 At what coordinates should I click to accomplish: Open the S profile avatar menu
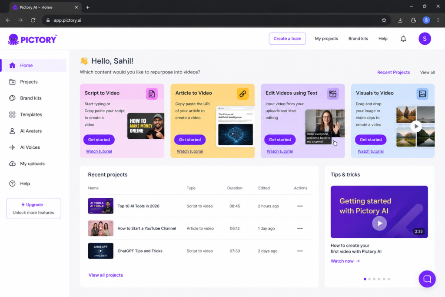point(425,39)
